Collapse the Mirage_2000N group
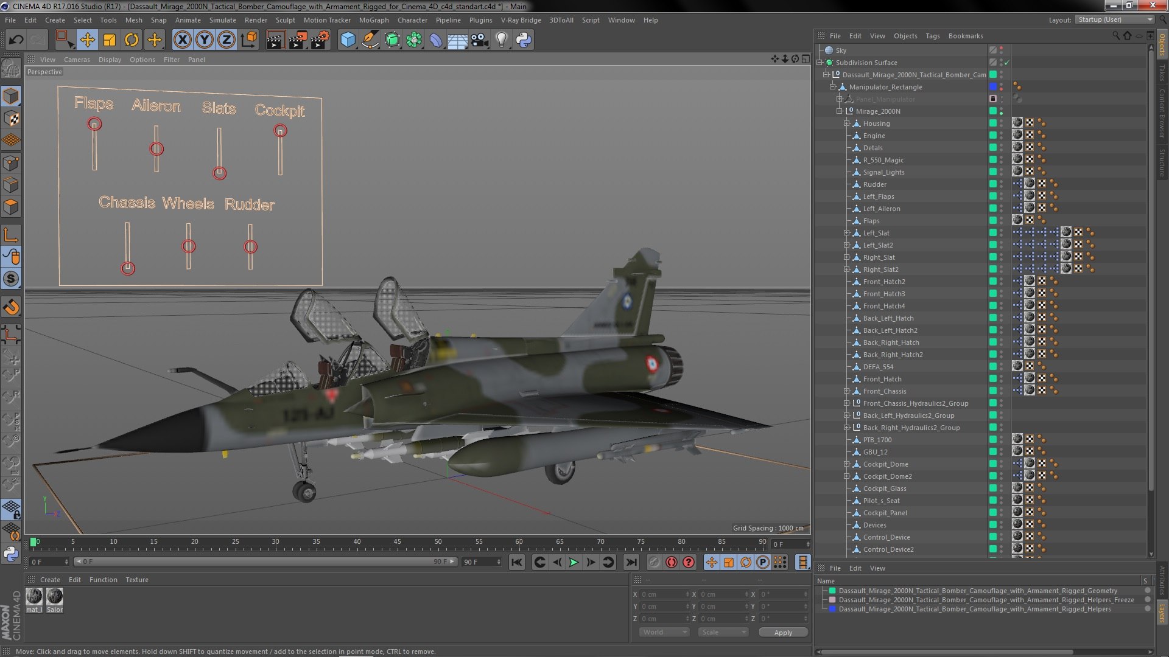The width and height of the screenshot is (1169, 657). coord(839,111)
